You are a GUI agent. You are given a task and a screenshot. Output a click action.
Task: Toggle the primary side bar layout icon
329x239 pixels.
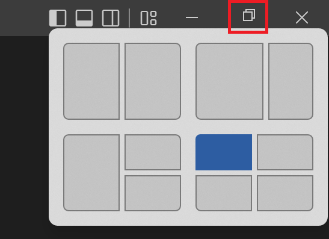click(58, 18)
